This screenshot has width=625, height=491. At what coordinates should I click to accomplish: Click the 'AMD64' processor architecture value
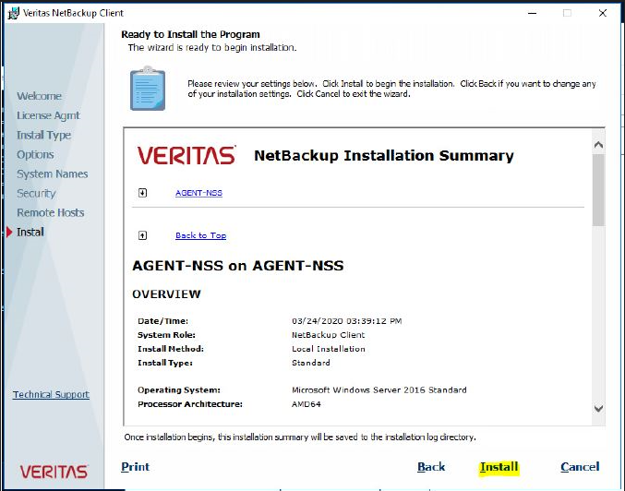point(306,404)
